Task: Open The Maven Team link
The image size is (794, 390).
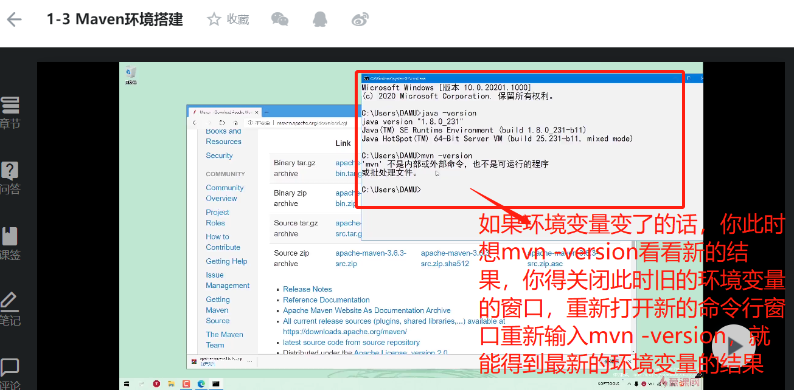Action: coord(225,340)
